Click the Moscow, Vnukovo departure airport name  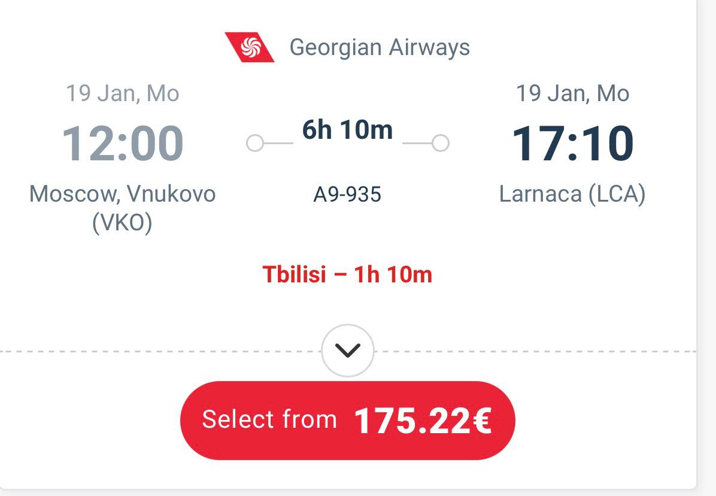pos(122,194)
